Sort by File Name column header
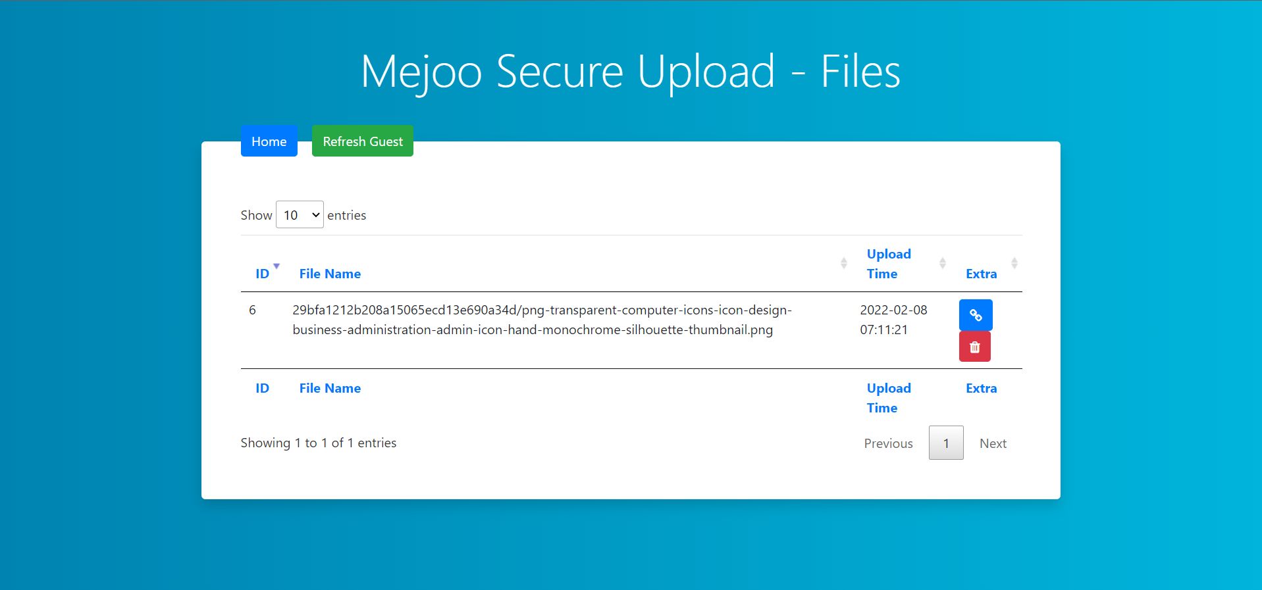This screenshot has height=590, width=1262. point(330,274)
